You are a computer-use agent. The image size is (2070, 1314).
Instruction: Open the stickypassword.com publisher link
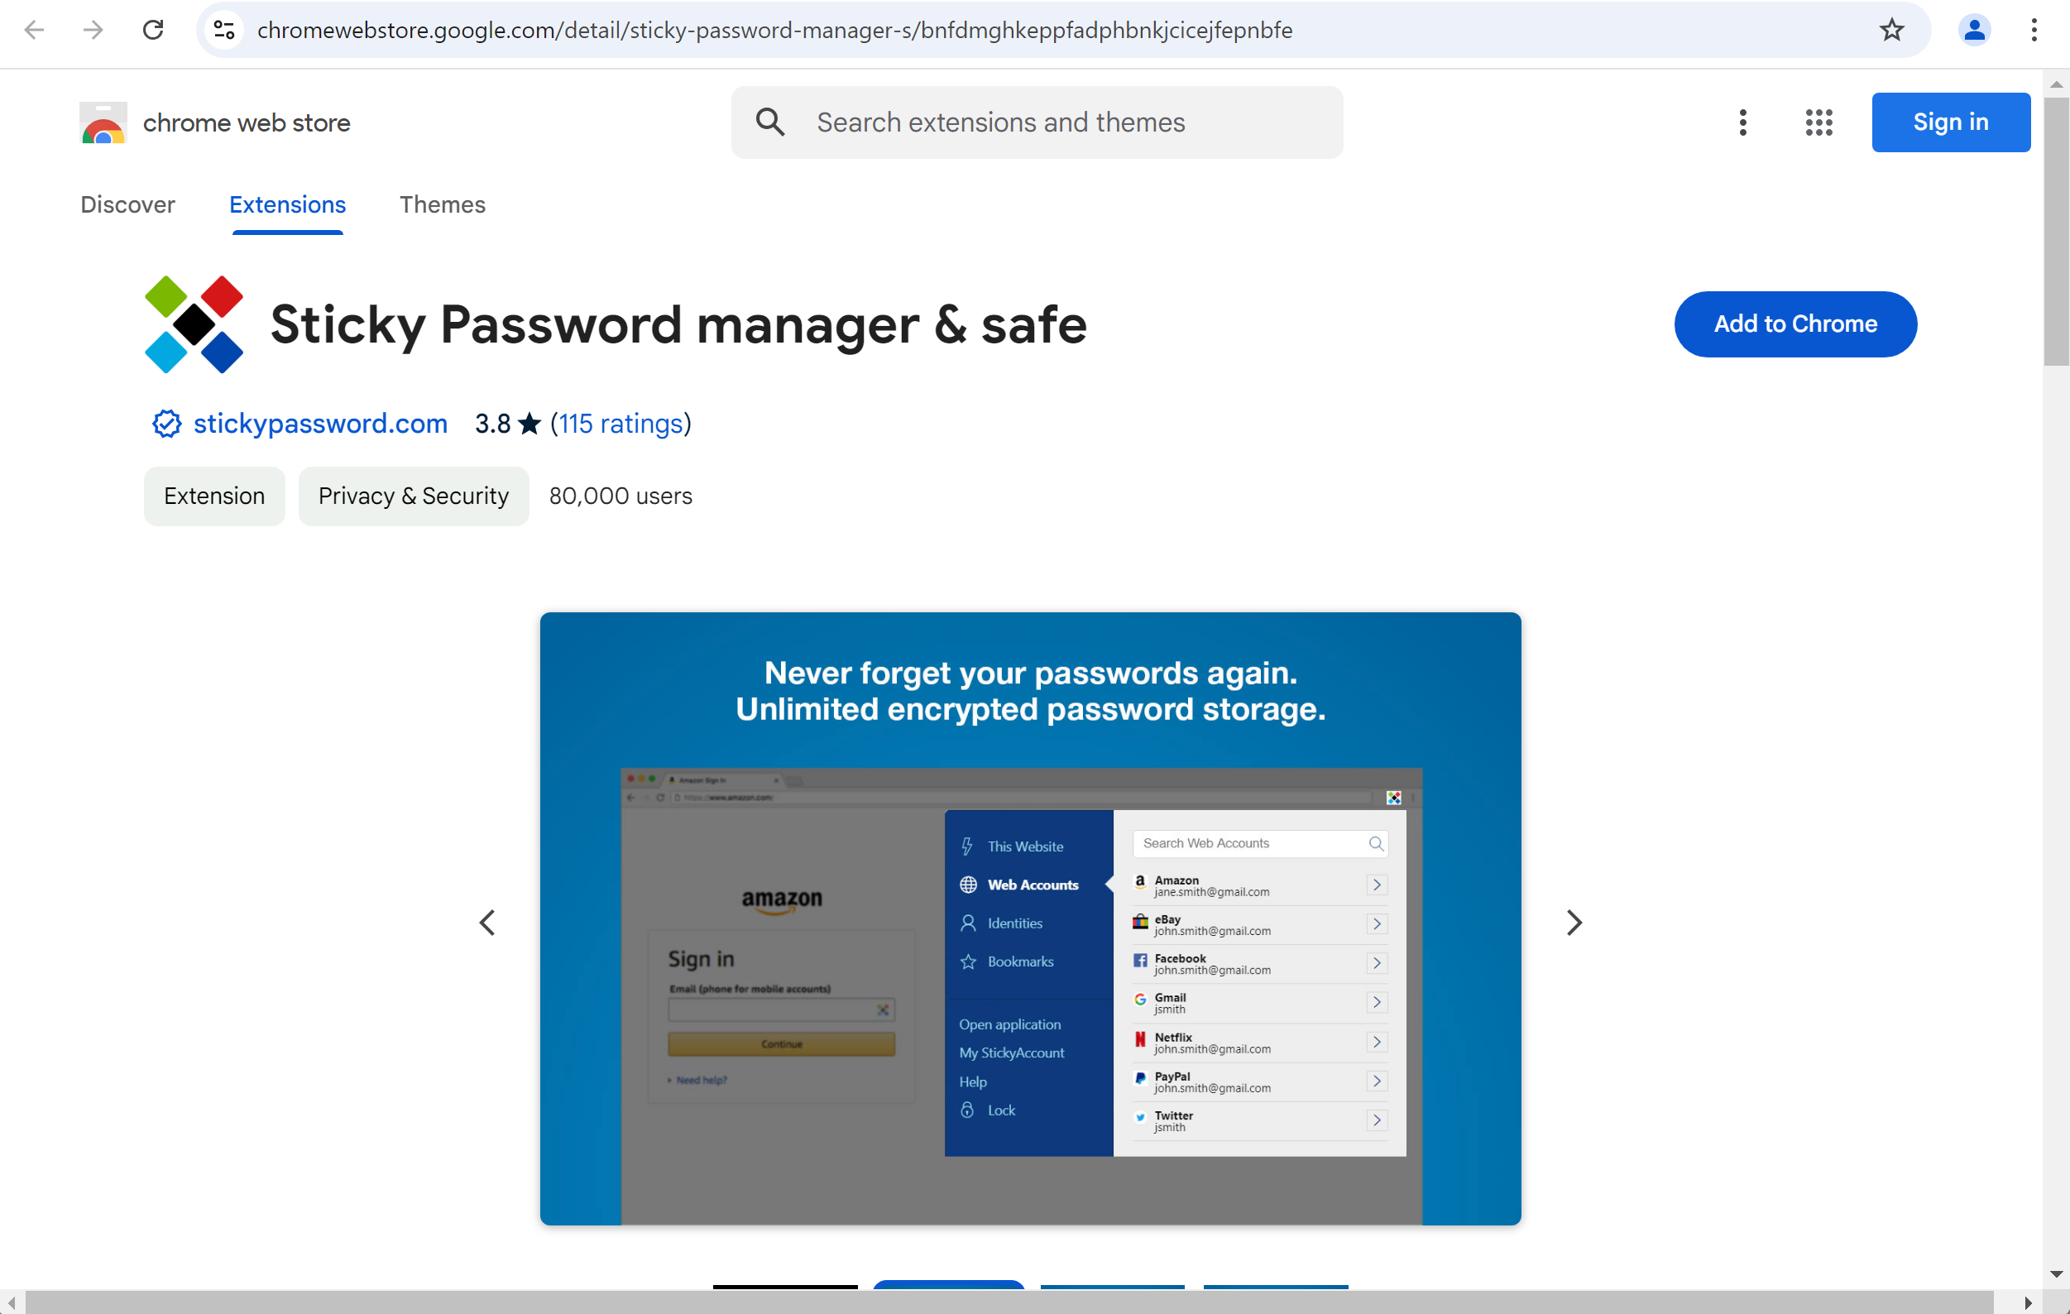point(321,423)
